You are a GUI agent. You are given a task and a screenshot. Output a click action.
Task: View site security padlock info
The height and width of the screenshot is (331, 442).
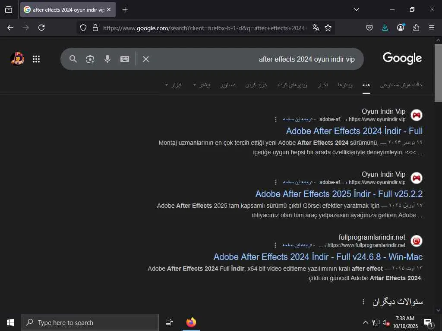(95, 28)
